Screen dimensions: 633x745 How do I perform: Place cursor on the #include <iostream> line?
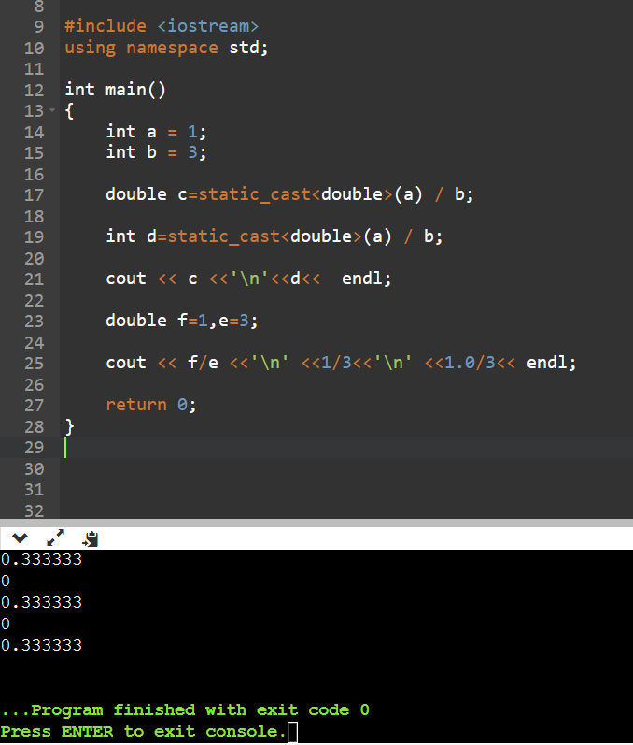(161, 26)
